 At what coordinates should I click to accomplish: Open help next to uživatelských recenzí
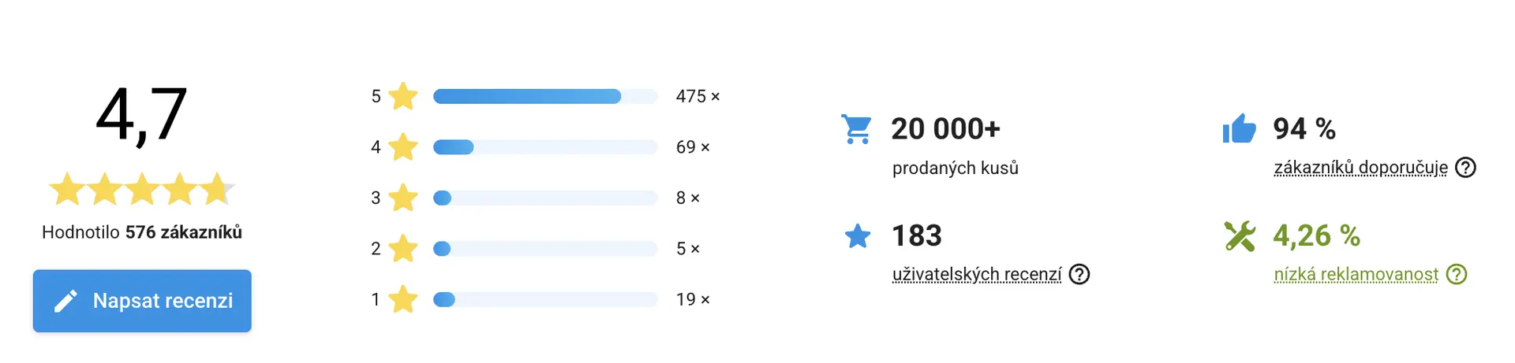click(x=1079, y=274)
